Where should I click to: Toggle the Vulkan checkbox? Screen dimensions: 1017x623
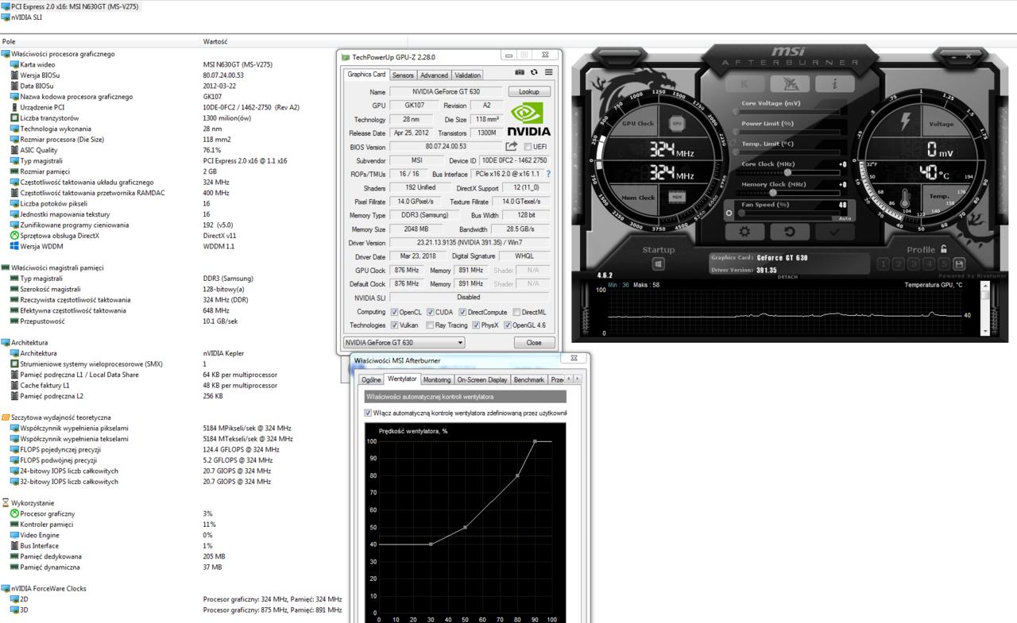[x=394, y=325]
